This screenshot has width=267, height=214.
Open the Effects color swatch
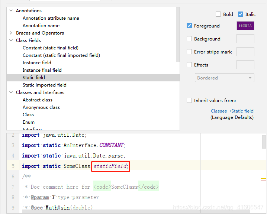point(245,65)
